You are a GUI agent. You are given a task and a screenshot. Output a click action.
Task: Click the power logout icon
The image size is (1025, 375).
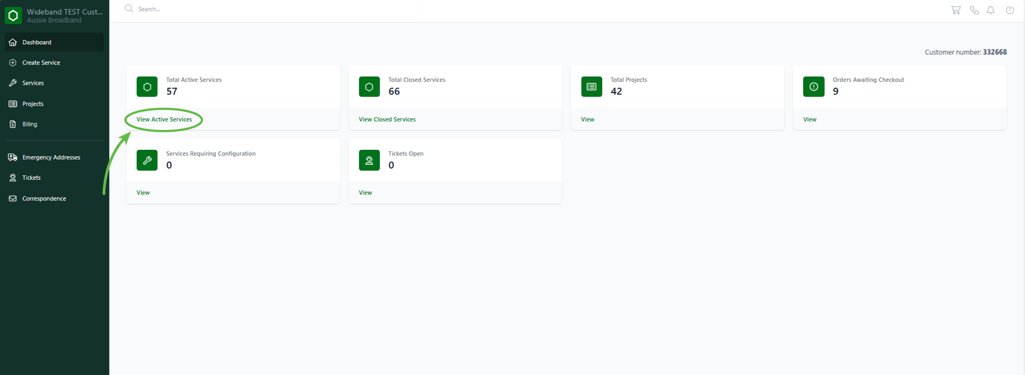pyautogui.click(x=1010, y=10)
